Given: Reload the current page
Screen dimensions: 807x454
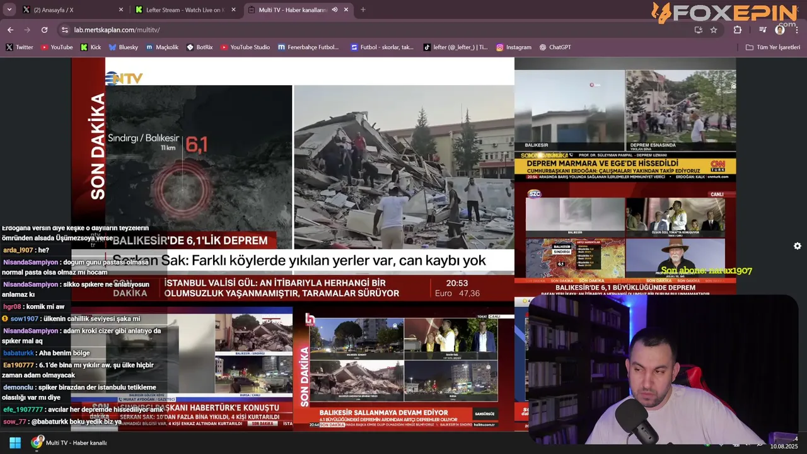Looking at the screenshot, I should tap(44, 30).
